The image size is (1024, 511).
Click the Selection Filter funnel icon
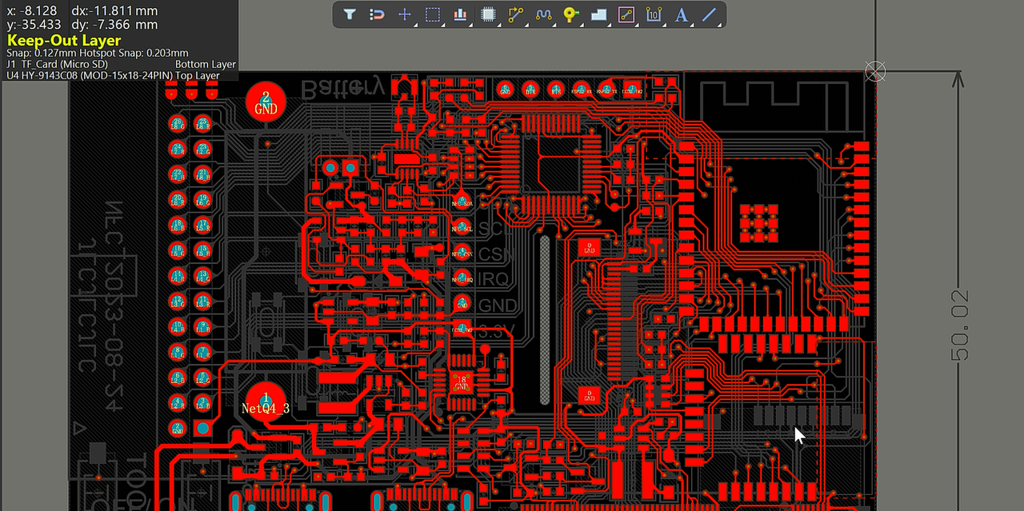(350, 14)
